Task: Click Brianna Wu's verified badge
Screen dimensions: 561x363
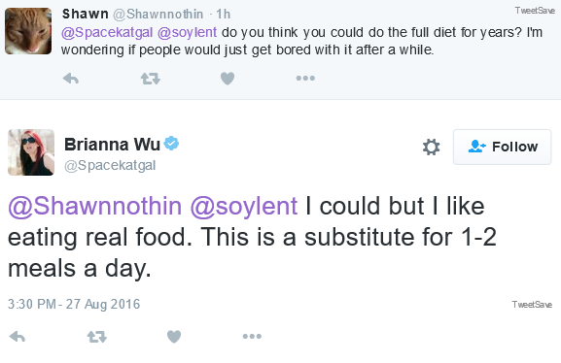Action: (171, 144)
